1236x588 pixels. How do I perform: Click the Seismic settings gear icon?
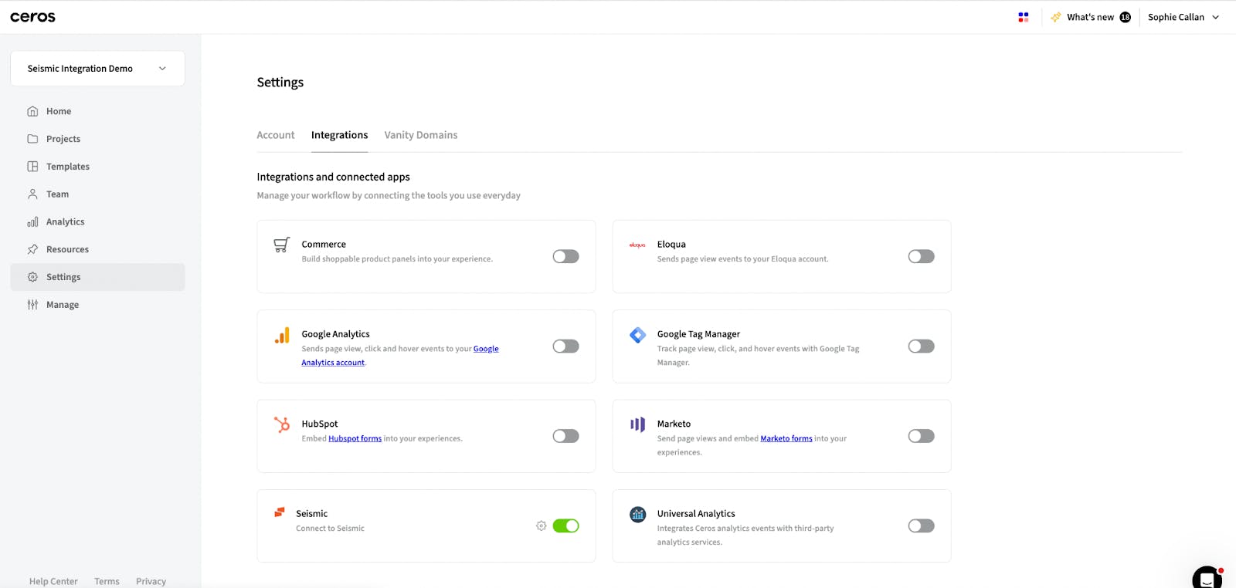click(x=542, y=525)
